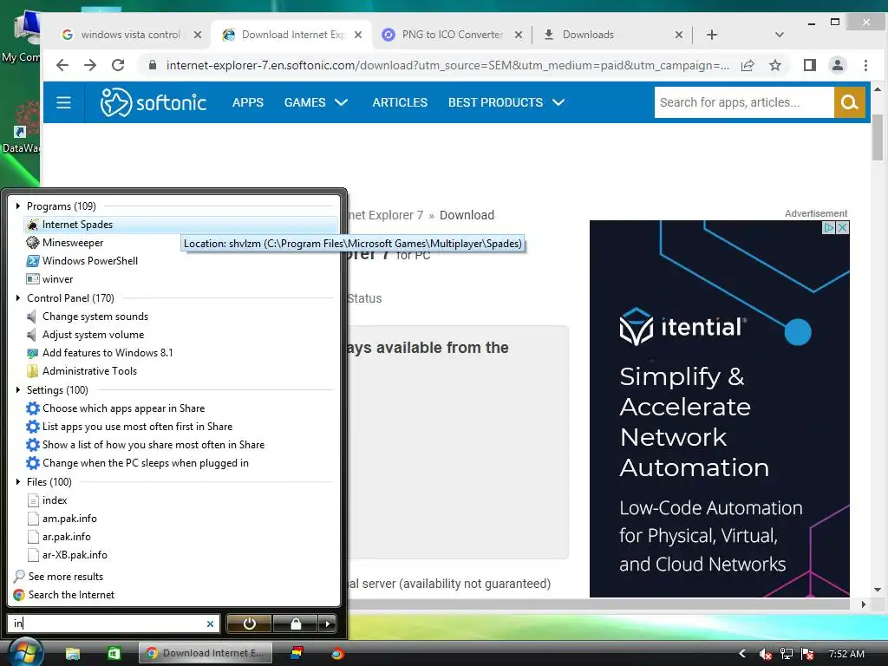Screen dimensions: 888x666
Task: Open File Explorer from the taskbar
Action: pyautogui.click(x=73, y=654)
